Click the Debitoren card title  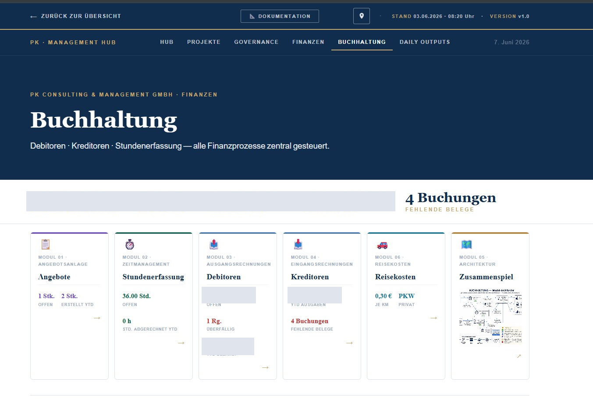[x=224, y=277]
